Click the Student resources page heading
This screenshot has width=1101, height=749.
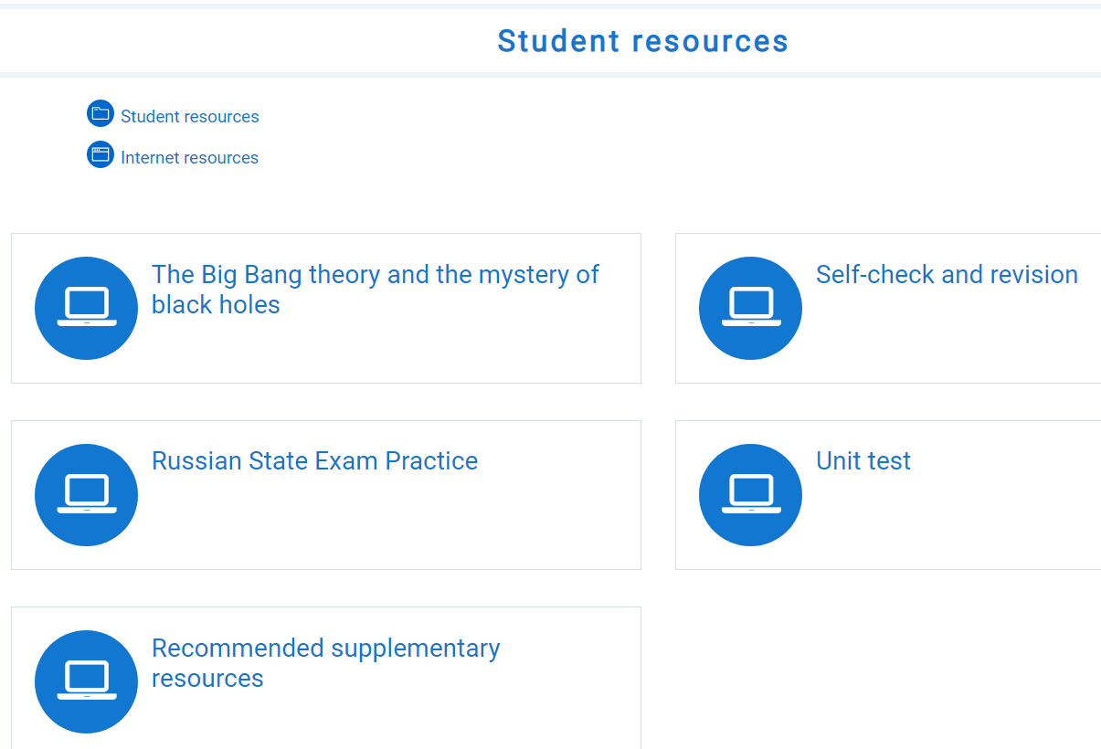642,40
